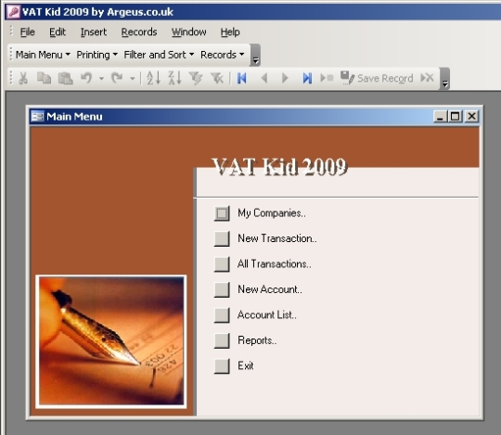Click the Filter by Selection funnel icon

tap(195, 78)
